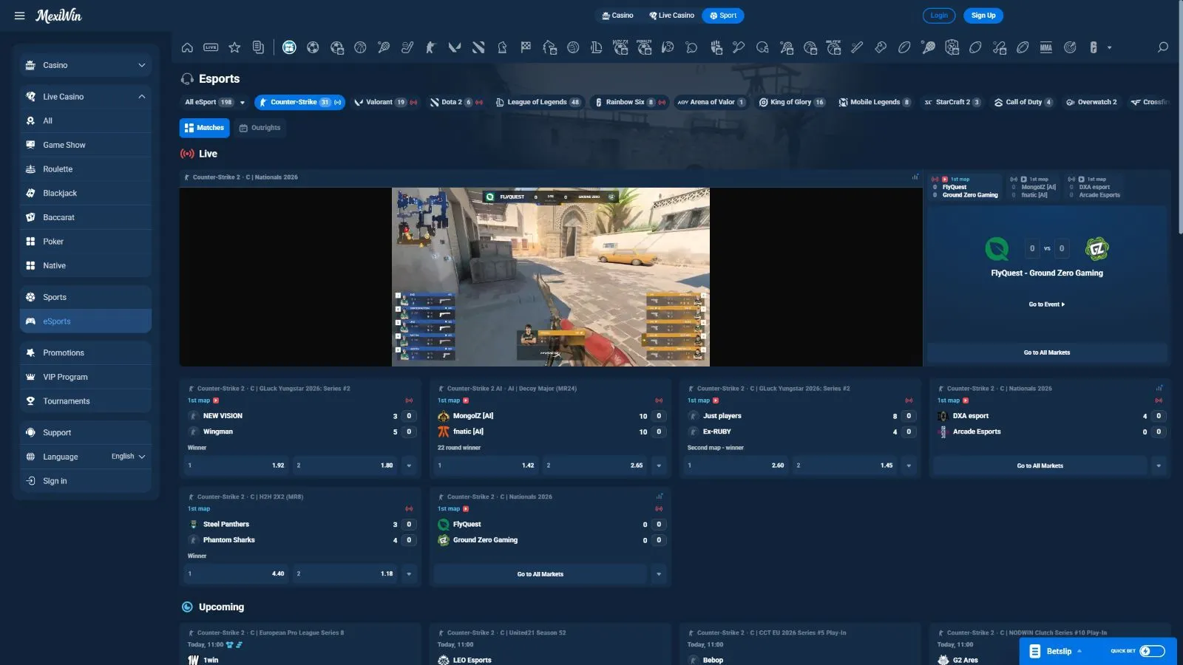
Task: Select the MongolZ vs fnatic mini scoreboard
Action: (1034, 188)
